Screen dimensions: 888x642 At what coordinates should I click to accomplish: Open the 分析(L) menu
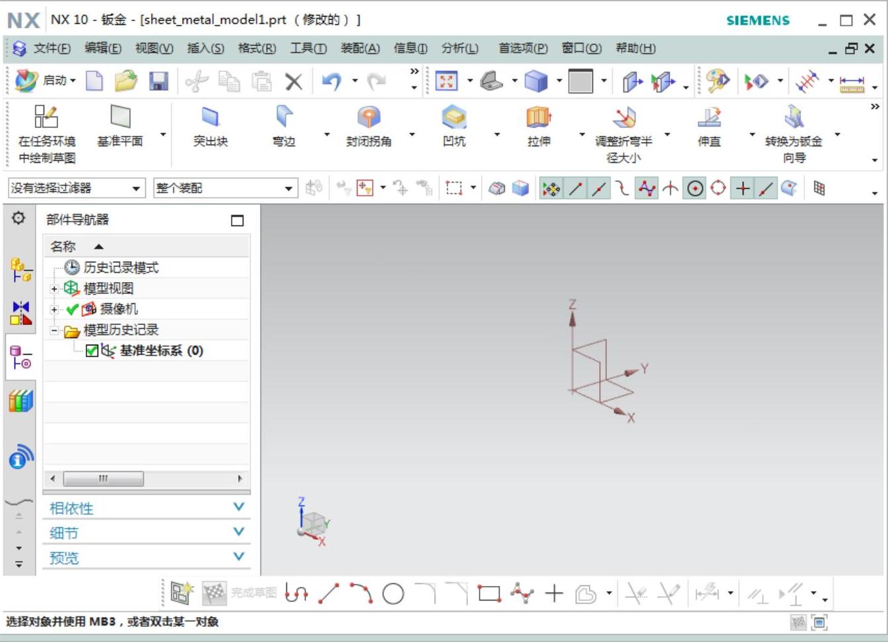(x=459, y=48)
